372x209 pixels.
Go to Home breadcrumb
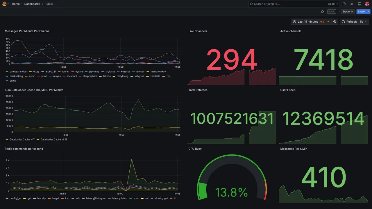(x=16, y=4)
